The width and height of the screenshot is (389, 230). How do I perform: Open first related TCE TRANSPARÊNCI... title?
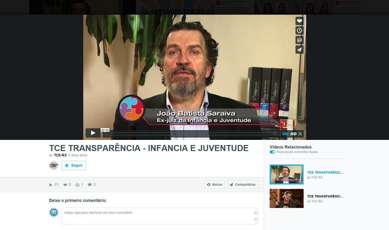click(325, 172)
